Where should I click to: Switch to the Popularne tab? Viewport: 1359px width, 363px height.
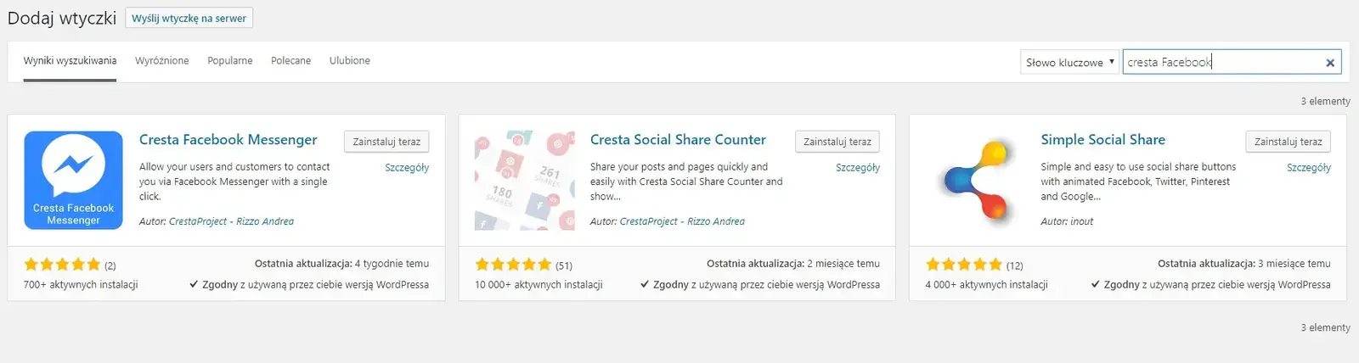(x=230, y=61)
